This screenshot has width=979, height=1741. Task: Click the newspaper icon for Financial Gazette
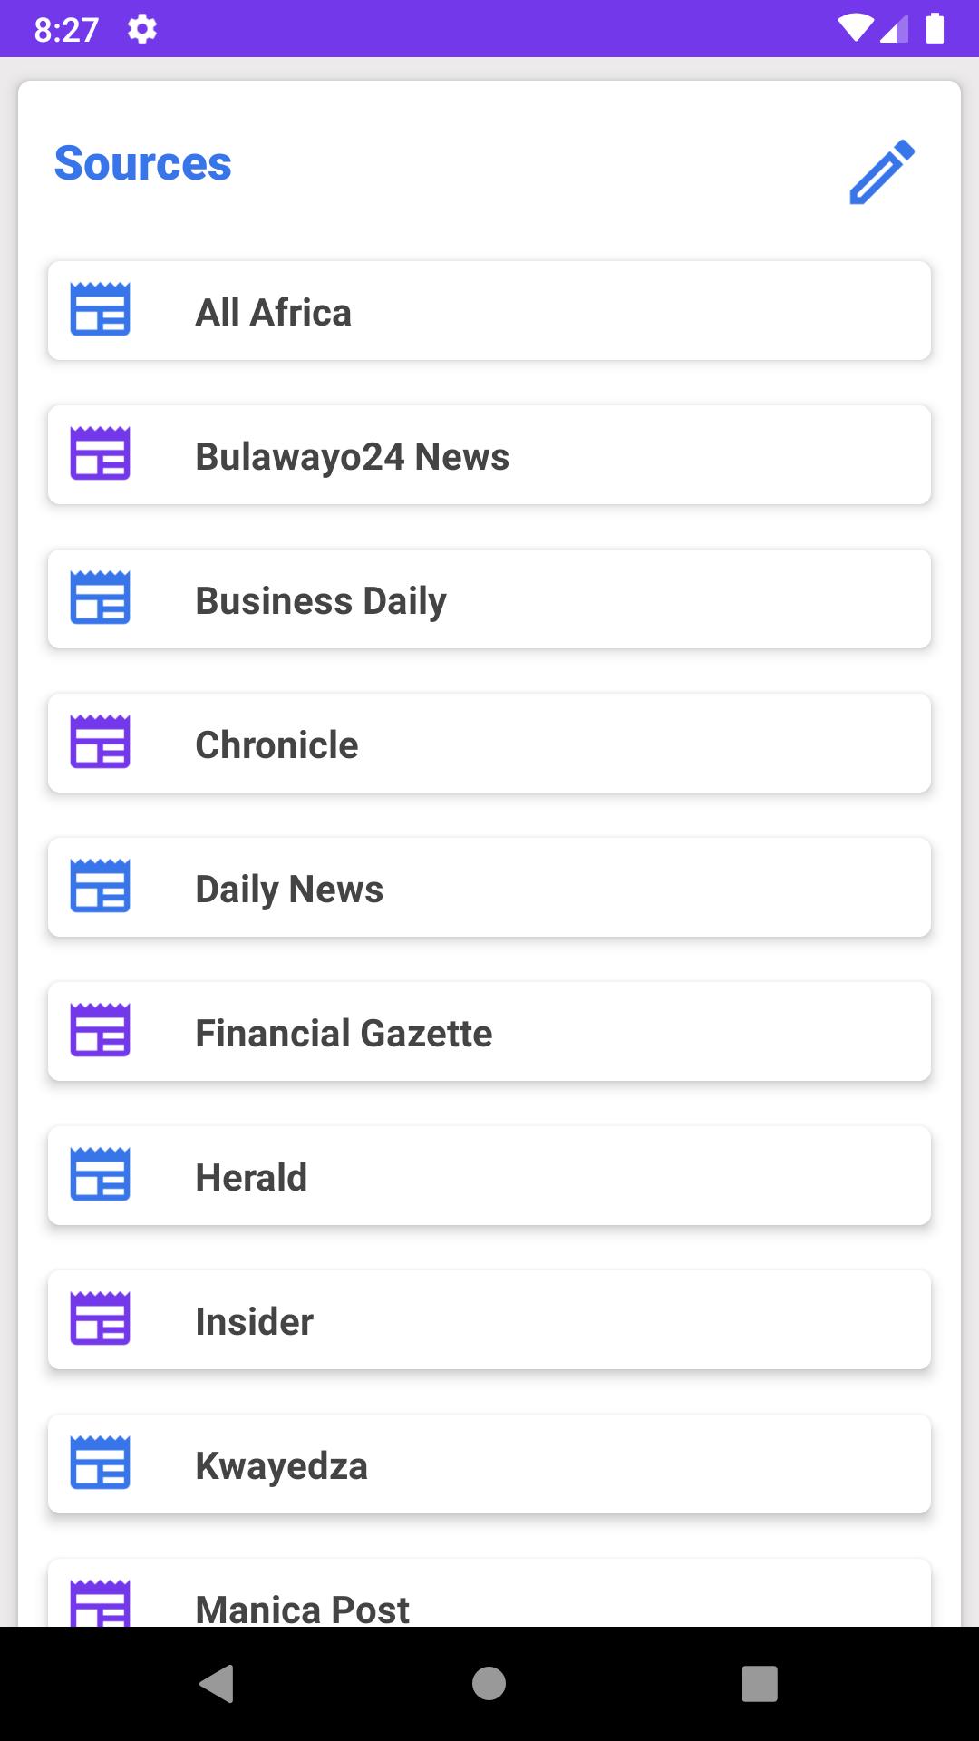pyautogui.click(x=101, y=1030)
